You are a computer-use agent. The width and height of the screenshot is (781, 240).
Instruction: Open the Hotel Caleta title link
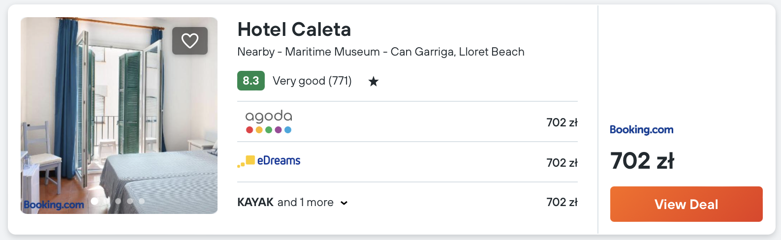pos(294,30)
